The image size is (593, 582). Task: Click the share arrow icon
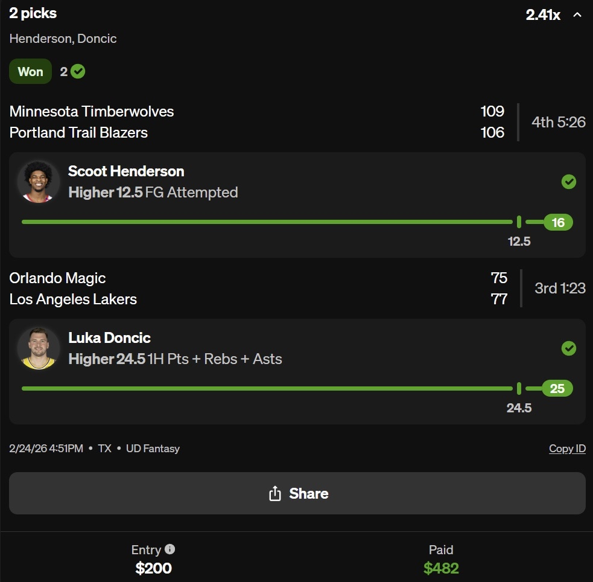click(275, 493)
